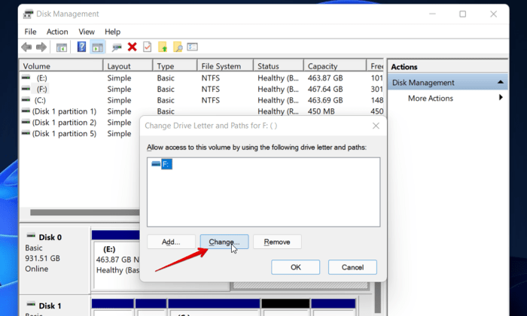527x316 pixels.
Task: Click the folder with green arrow icon
Action: coord(163,47)
